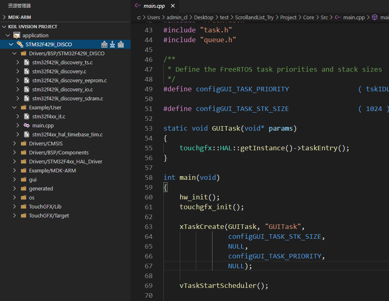389x301 pixels.
Task: Expand the MDK-ARM section
Action: click(4, 17)
